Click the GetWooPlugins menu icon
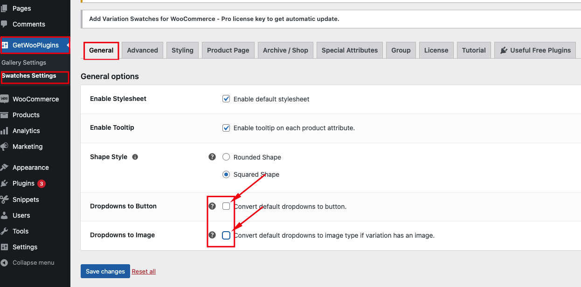This screenshot has height=287, width=581. (x=5, y=45)
